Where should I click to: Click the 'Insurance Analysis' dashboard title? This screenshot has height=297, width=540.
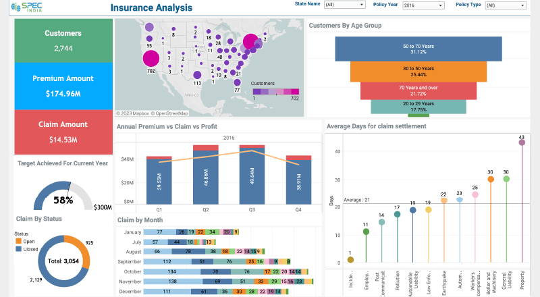click(151, 7)
